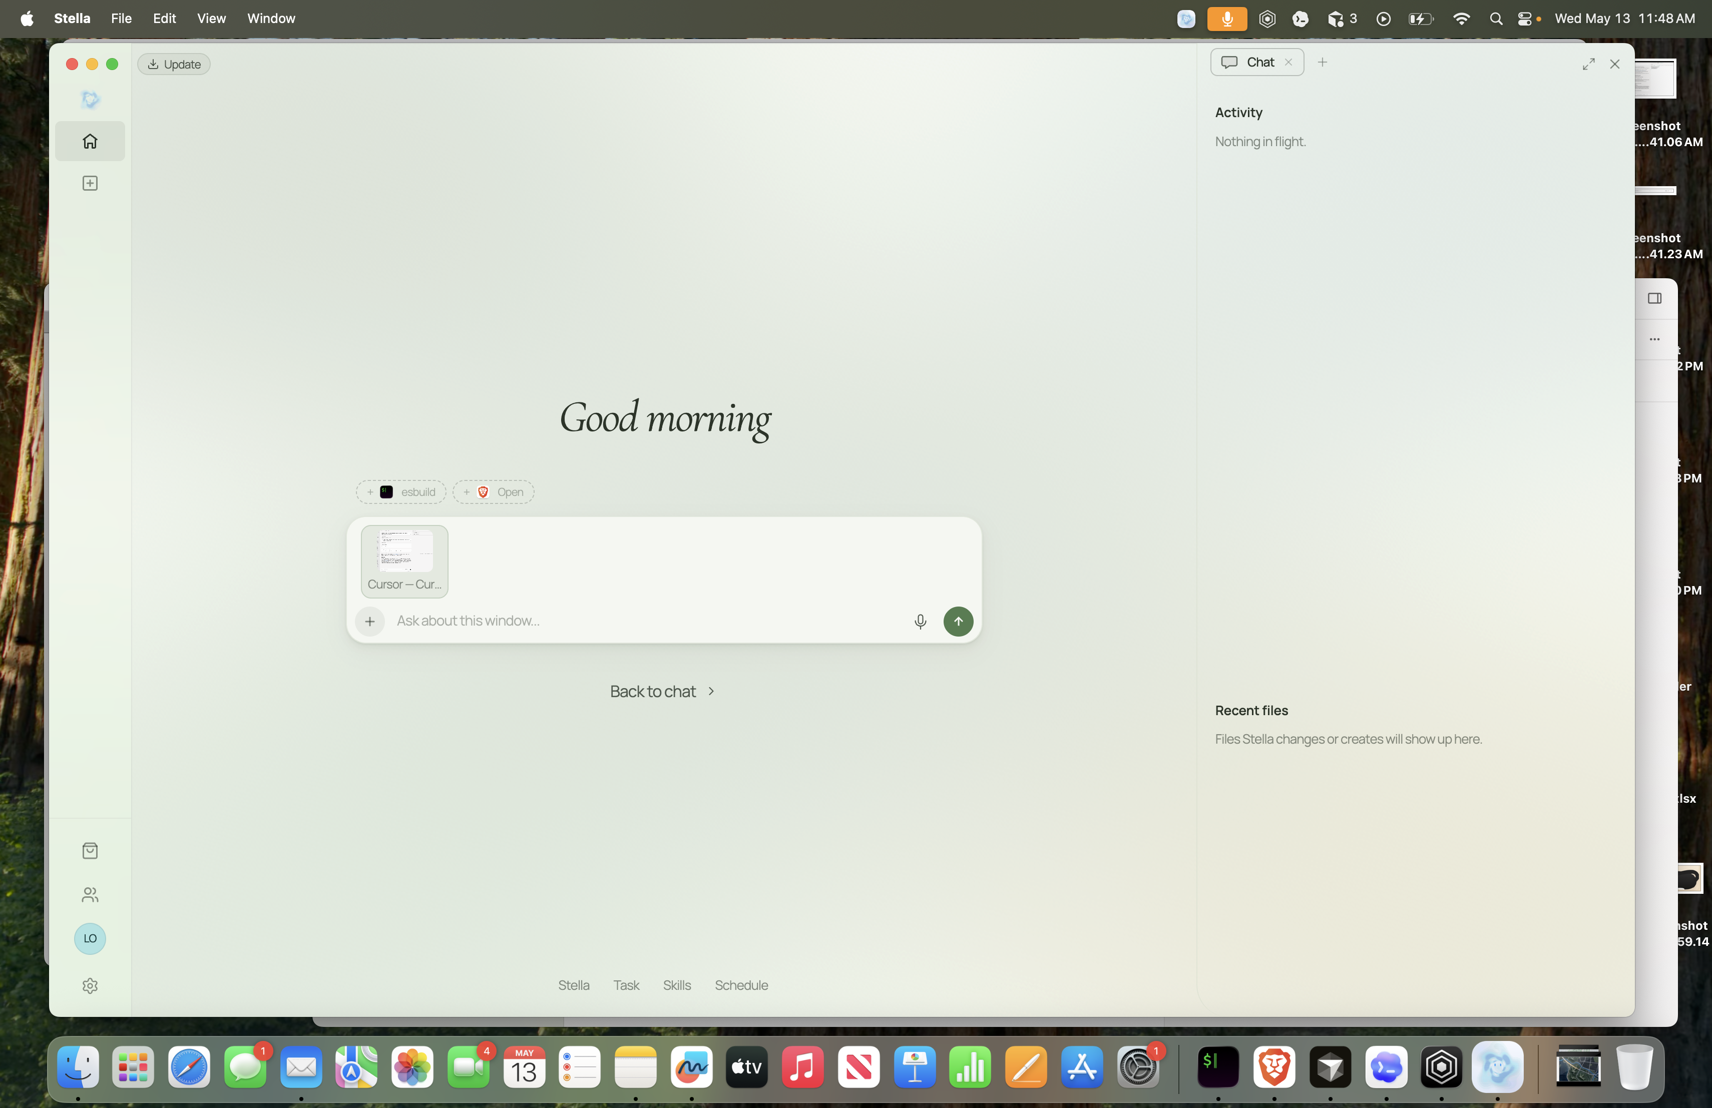Select the Skills mode at bottom

(x=677, y=986)
